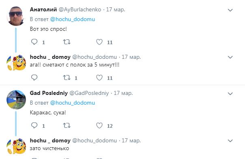The width and height of the screenshot is (245, 159).
Task: Reply to Gad Posledniy's 'Каракас' tweet
Action: (34, 125)
